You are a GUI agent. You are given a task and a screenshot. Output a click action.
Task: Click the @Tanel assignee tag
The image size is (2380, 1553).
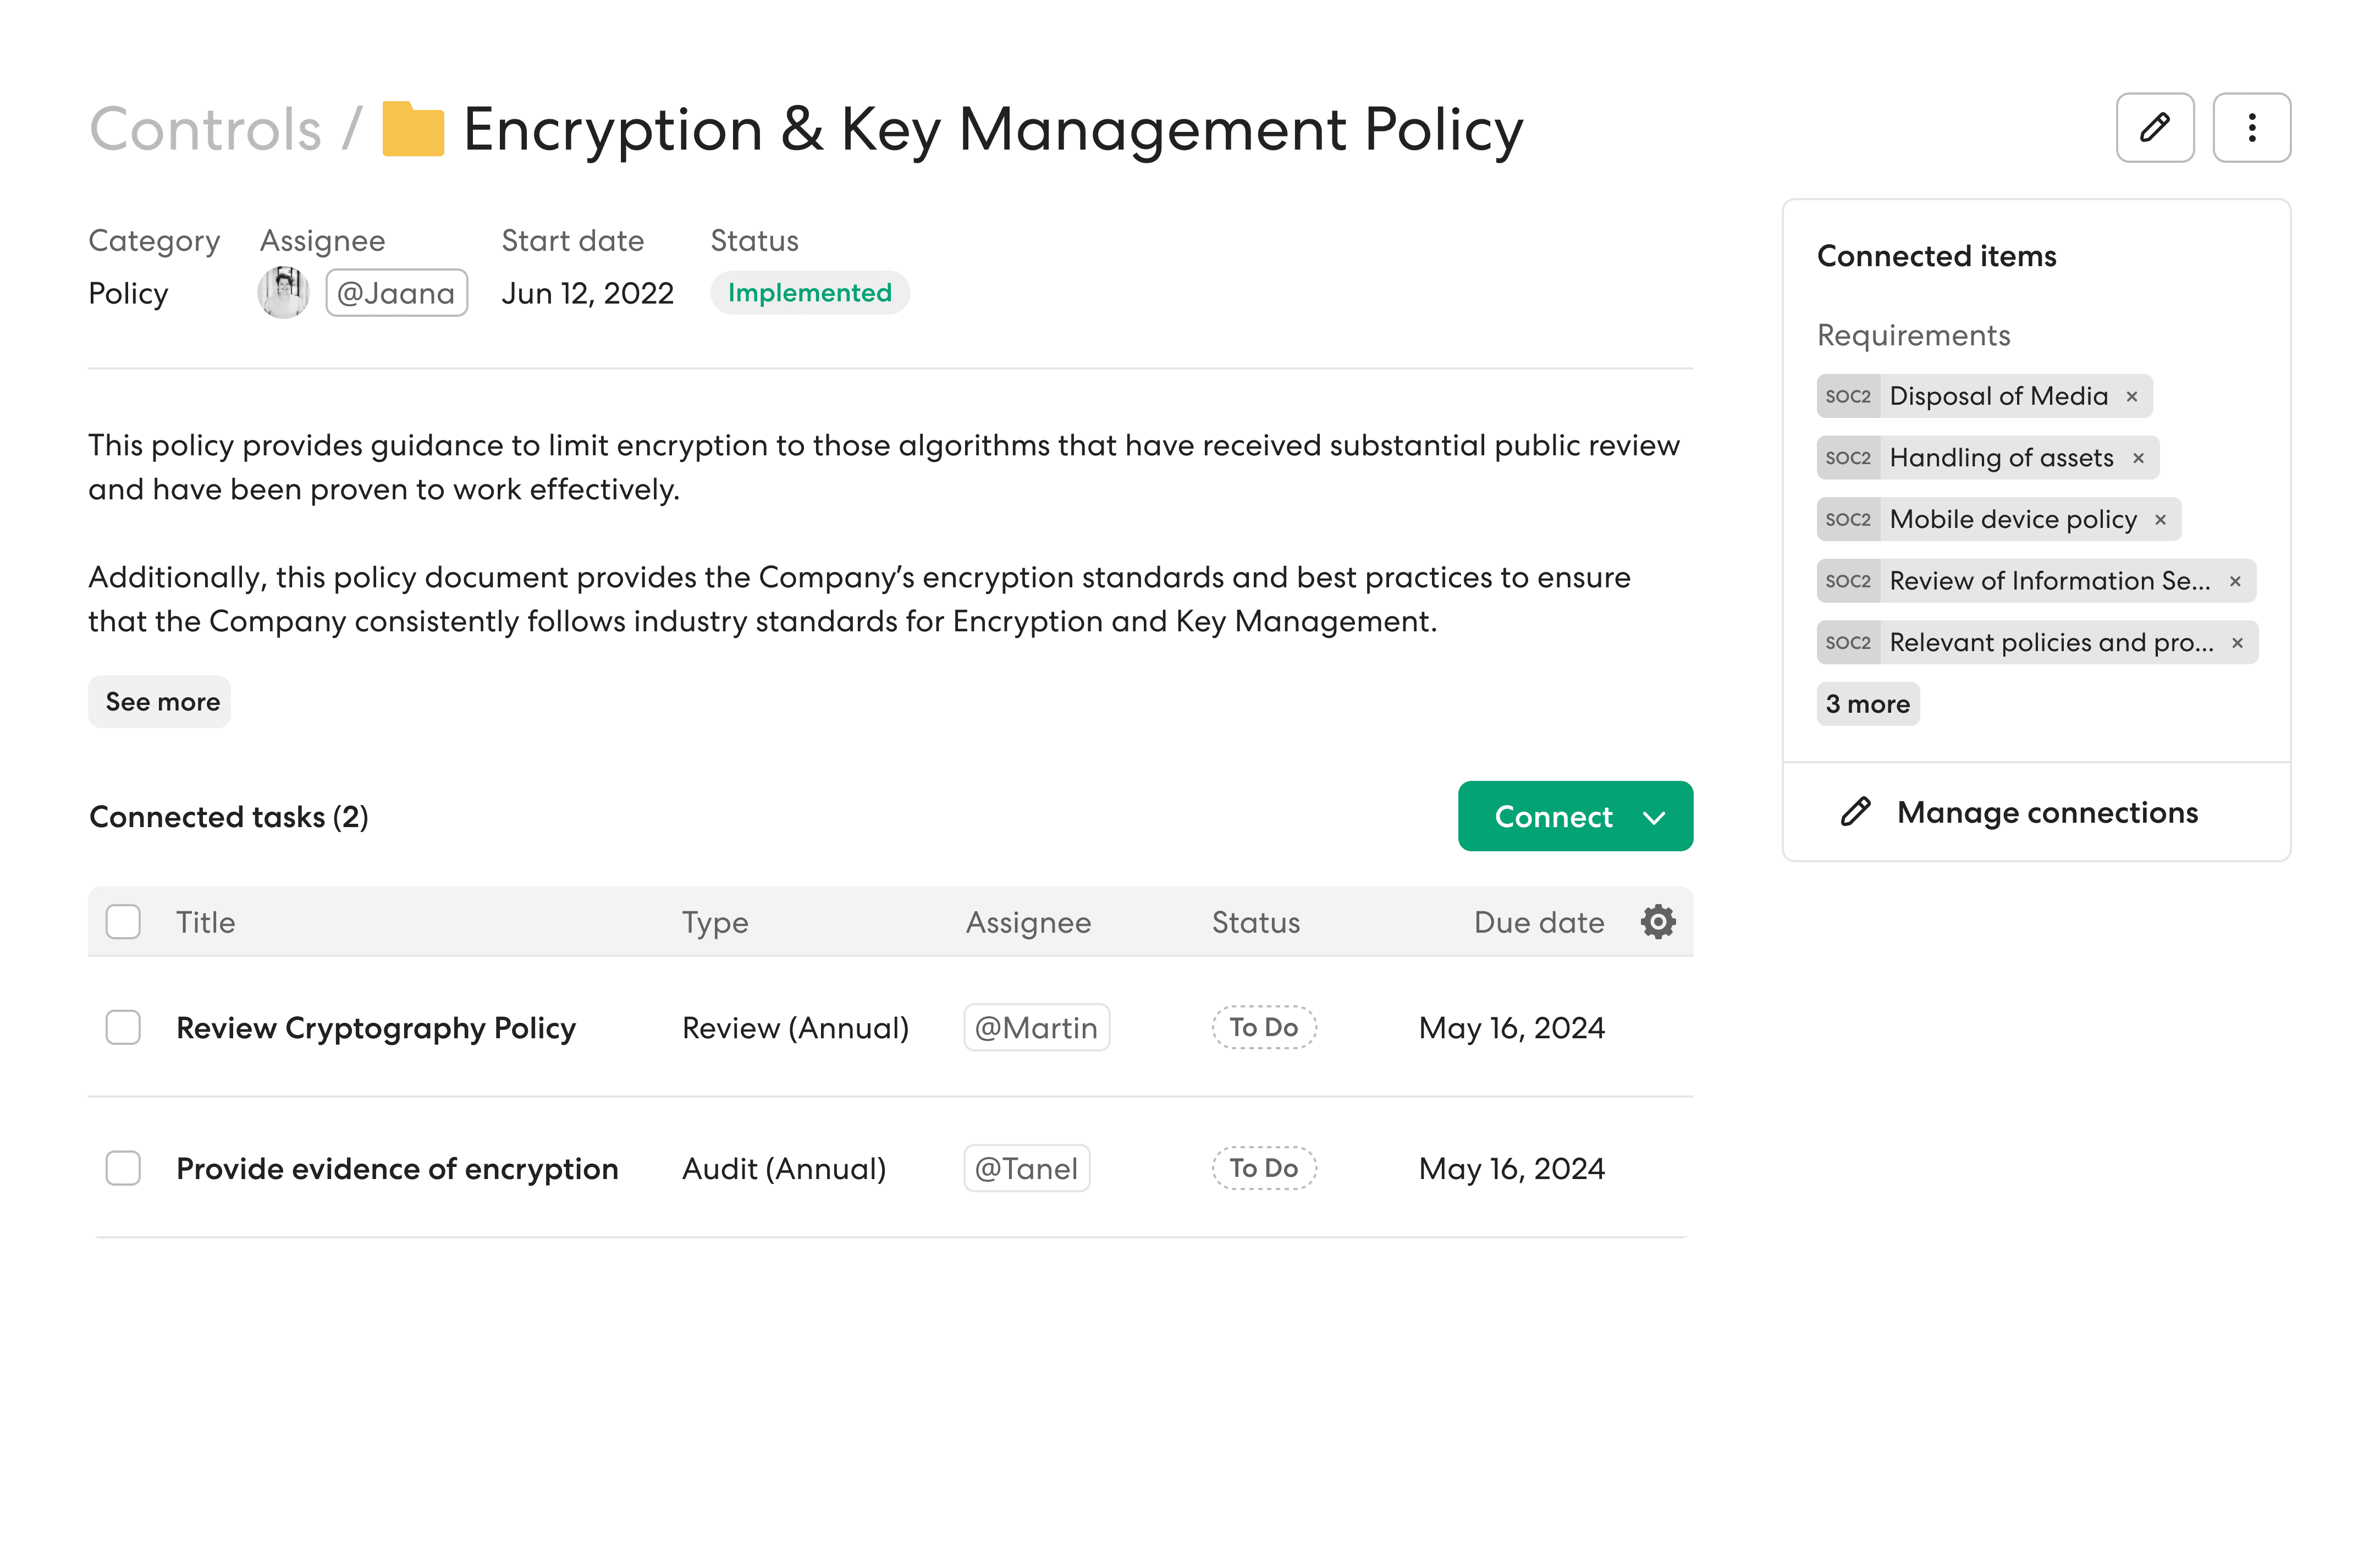(x=1026, y=1168)
